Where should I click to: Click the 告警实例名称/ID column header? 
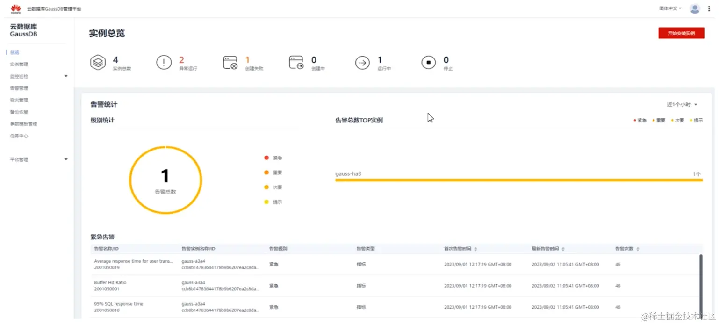click(x=198, y=249)
